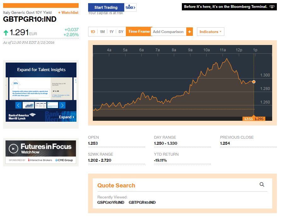Click the OPEN value 1.253
This screenshot has width=286, height=217.
(x=93, y=143)
